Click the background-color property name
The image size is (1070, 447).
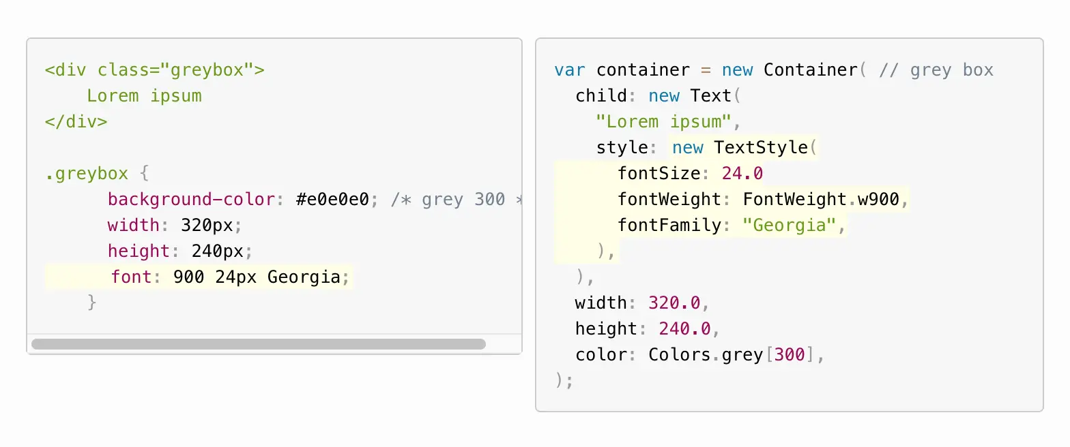tap(192, 200)
